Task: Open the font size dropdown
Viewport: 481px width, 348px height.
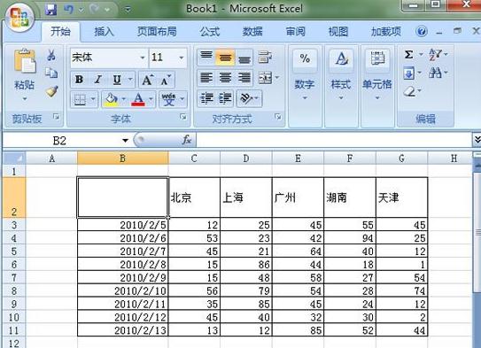Action: (x=182, y=58)
